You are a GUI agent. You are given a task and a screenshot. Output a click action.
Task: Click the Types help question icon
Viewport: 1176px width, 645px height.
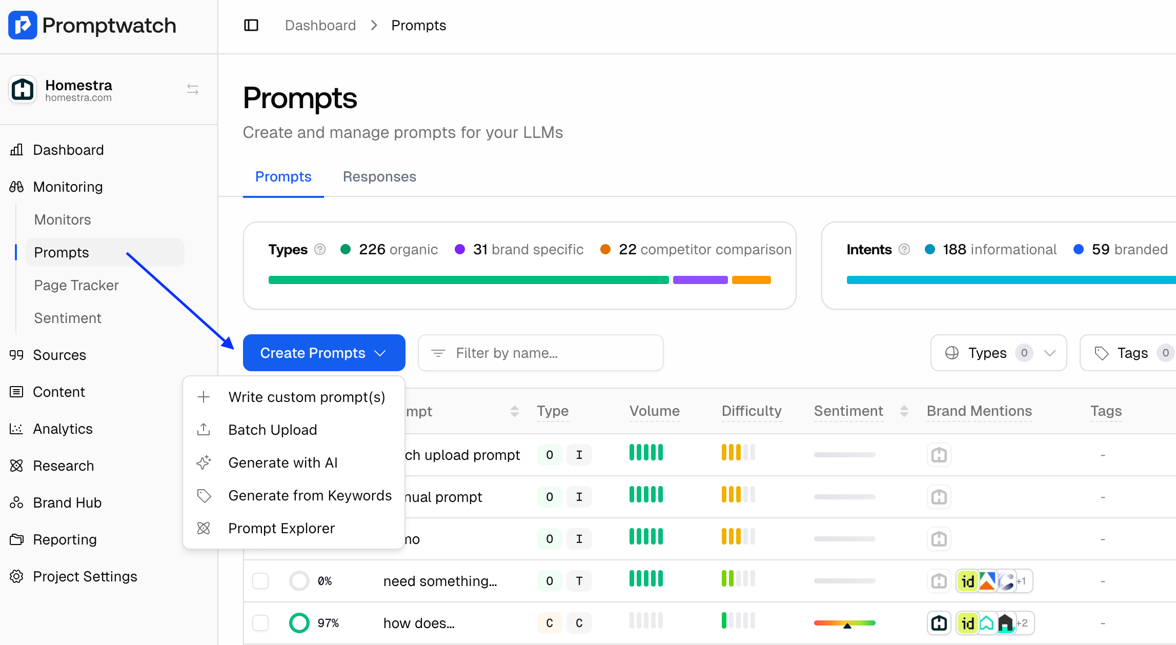(320, 250)
